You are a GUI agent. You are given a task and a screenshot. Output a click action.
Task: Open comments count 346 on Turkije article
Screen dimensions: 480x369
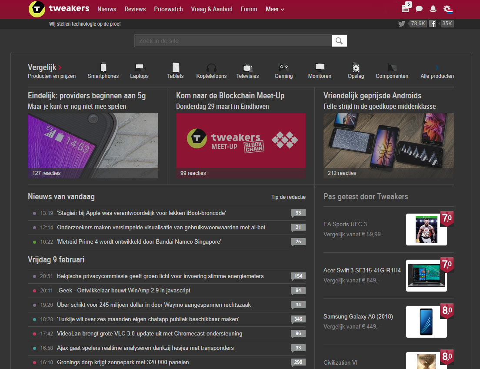(298, 319)
